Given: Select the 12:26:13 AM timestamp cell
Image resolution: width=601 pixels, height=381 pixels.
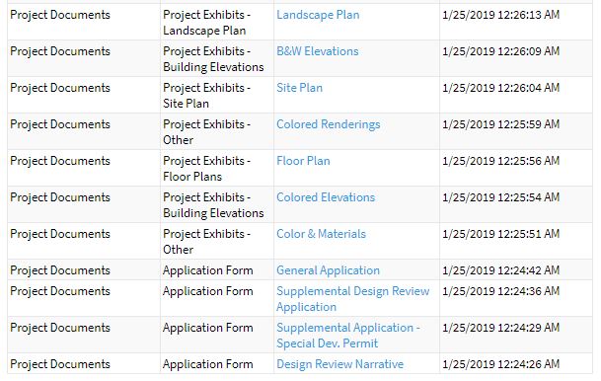Looking at the screenshot, I should [x=515, y=22].
